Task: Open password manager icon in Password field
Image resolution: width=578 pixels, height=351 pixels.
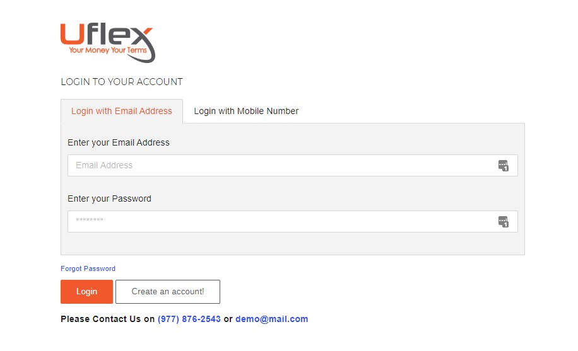Action: point(503,222)
